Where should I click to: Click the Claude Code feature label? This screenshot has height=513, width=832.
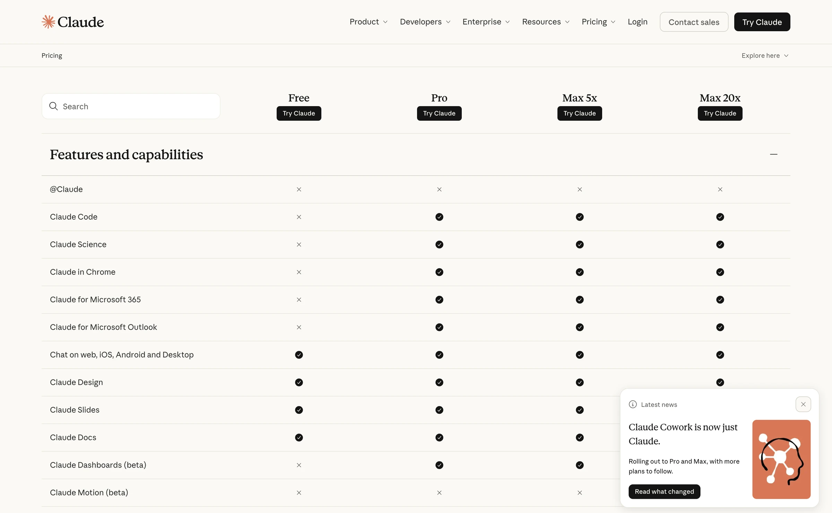73,217
